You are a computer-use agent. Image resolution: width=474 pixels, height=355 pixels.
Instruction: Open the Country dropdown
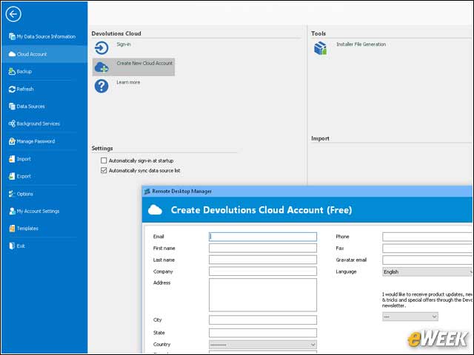[x=263, y=345]
